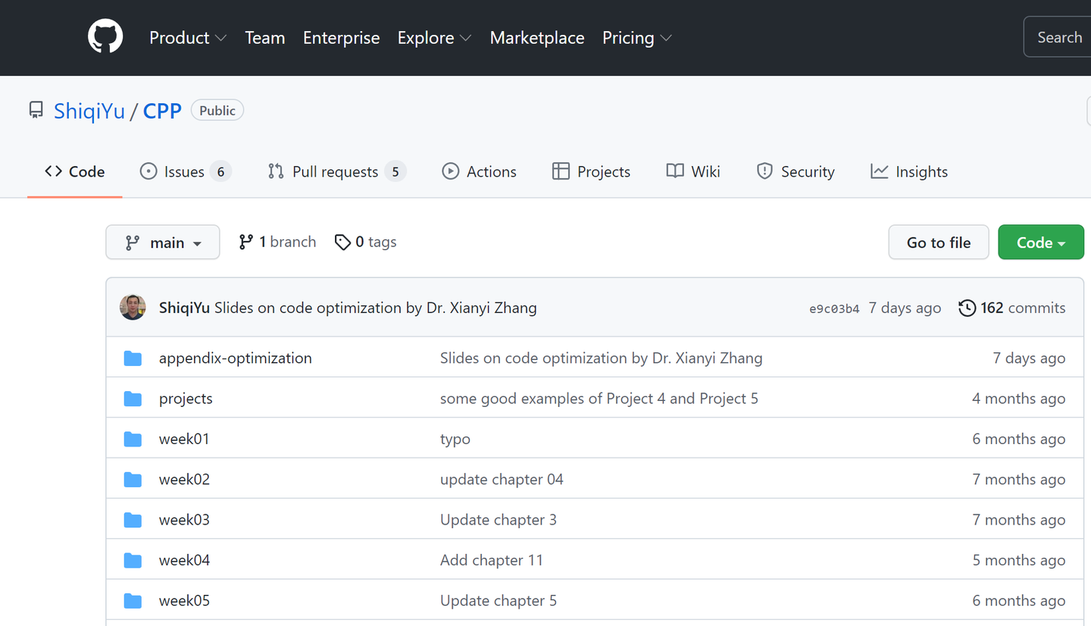Open the week01 folder
The width and height of the screenshot is (1091, 626).
(x=184, y=439)
